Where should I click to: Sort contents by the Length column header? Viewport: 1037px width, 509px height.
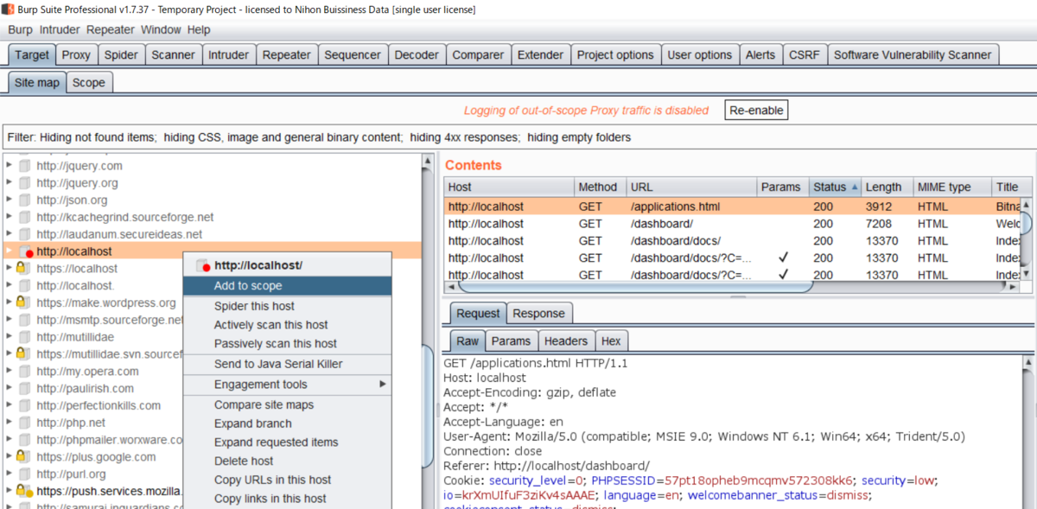click(x=887, y=187)
